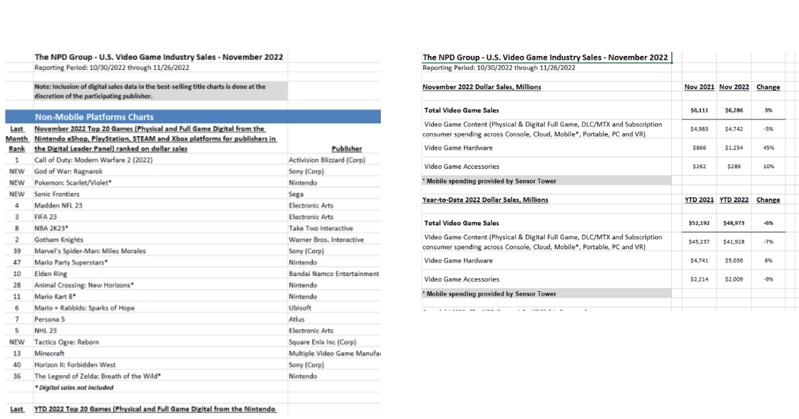Select the $41,928 content cell

[734, 241]
